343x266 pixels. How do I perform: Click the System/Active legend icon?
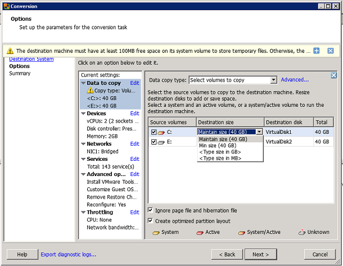point(241,233)
